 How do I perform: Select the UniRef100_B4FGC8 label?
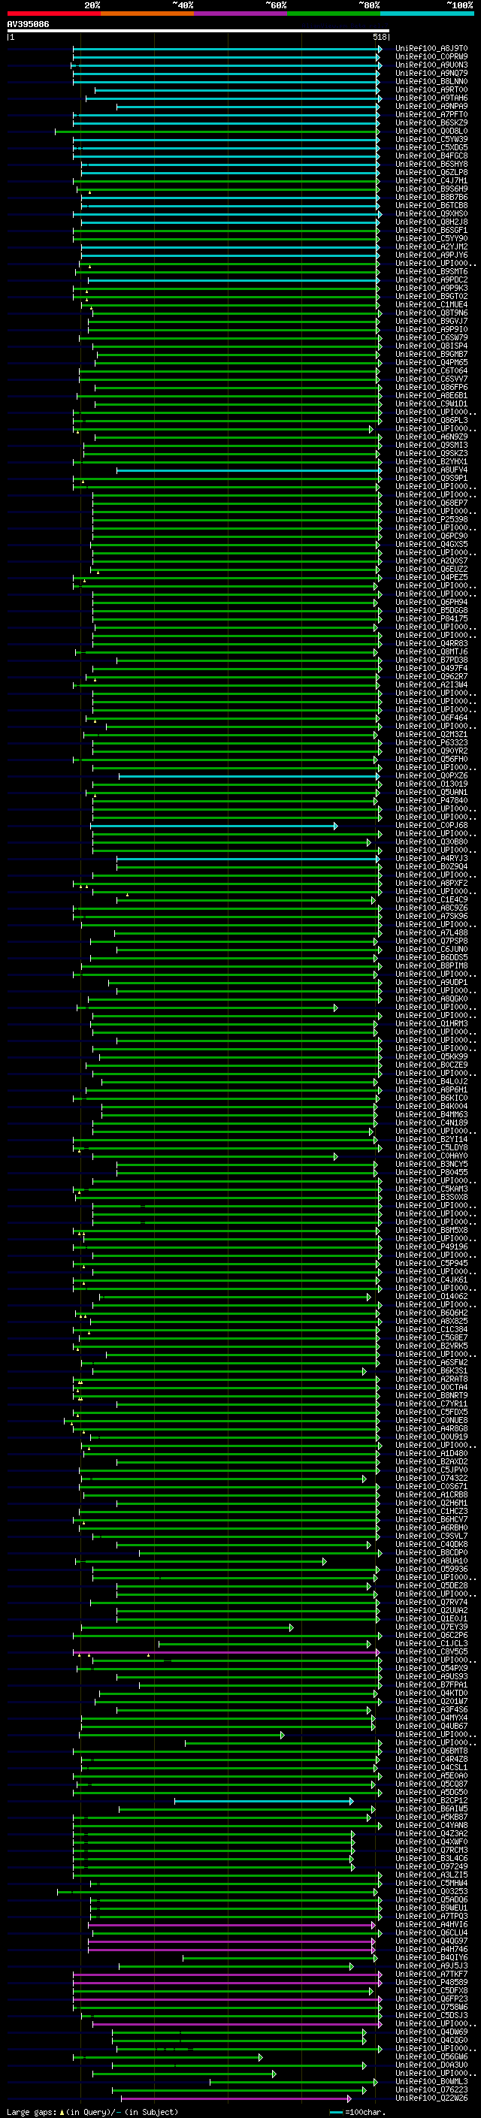coord(431,156)
